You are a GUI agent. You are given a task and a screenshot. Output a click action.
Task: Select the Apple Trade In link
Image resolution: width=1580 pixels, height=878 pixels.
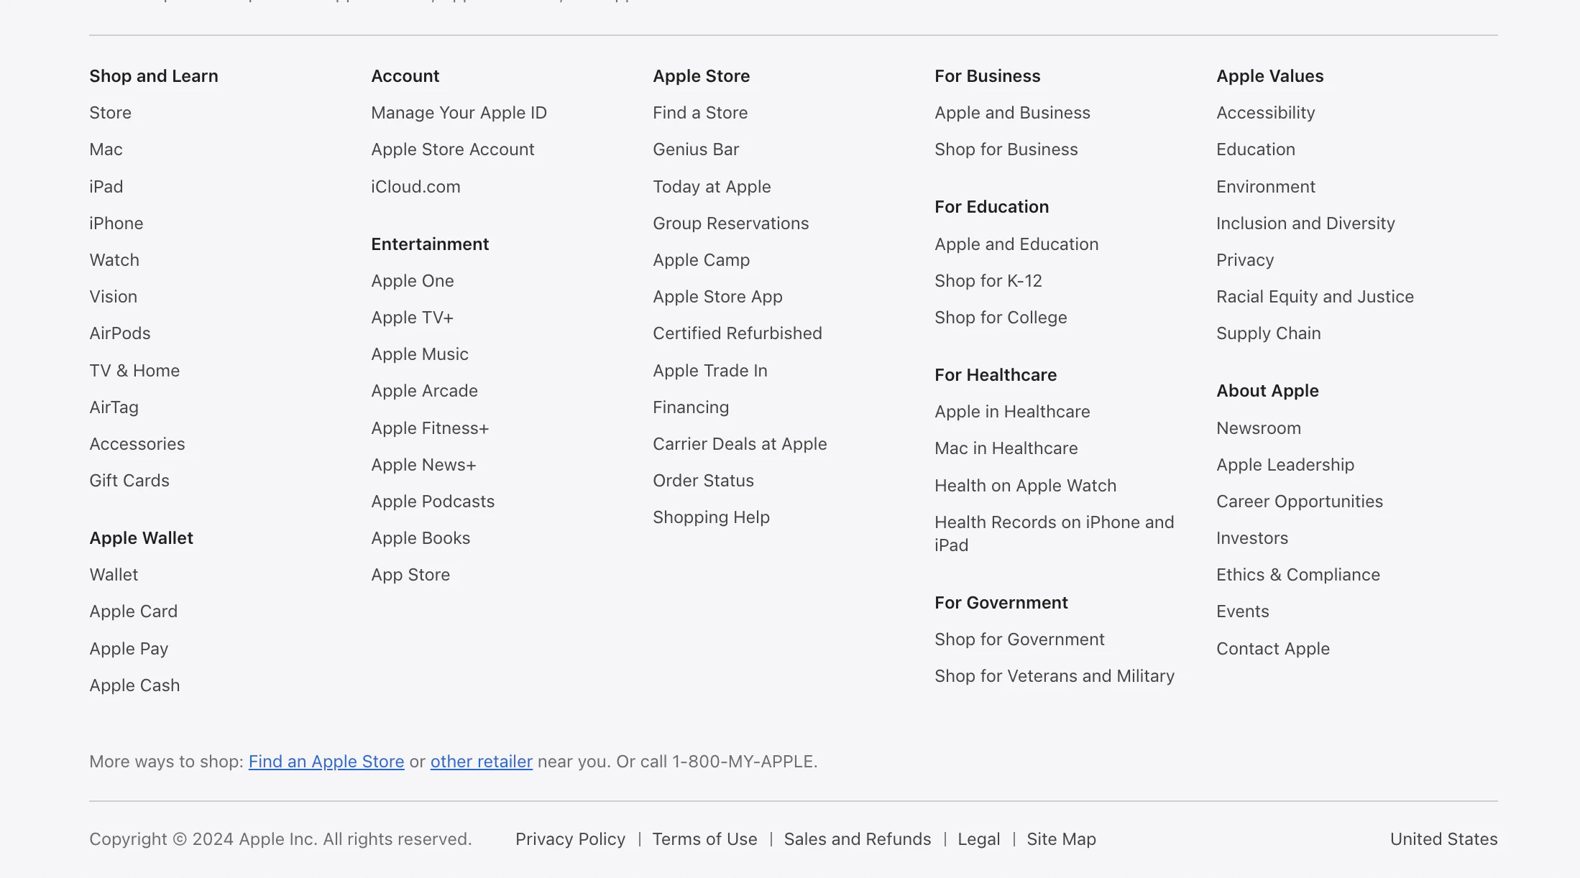coord(710,371)
